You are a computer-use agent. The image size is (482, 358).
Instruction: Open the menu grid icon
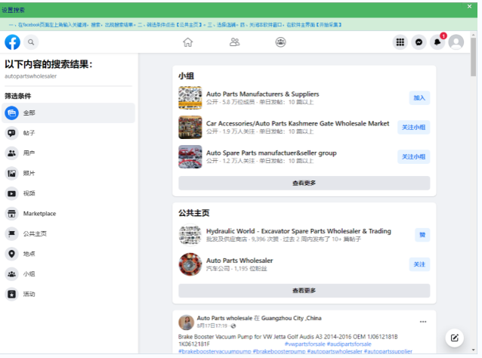(x=400, y=42)
